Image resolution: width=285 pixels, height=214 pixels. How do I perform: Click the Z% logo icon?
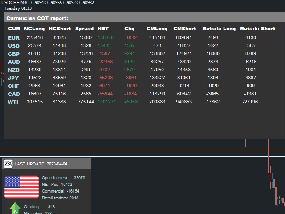[x=8, y=164]
